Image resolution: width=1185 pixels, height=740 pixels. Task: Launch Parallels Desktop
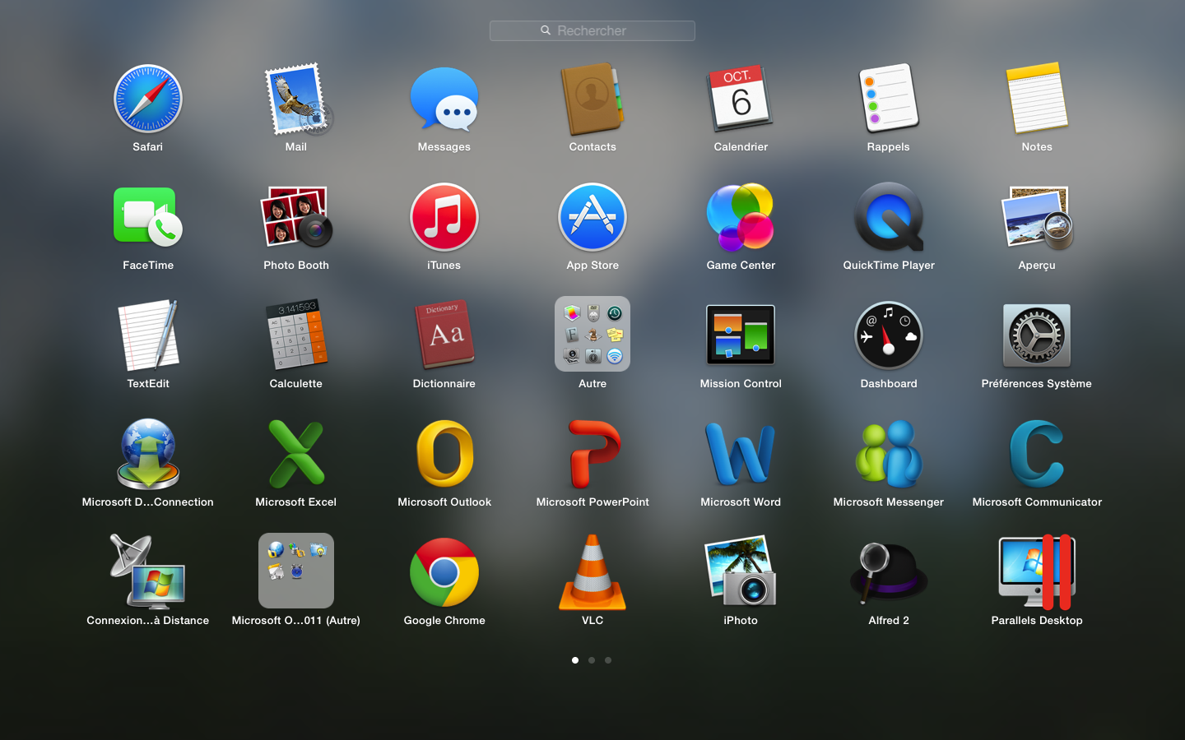point(1037,573)
